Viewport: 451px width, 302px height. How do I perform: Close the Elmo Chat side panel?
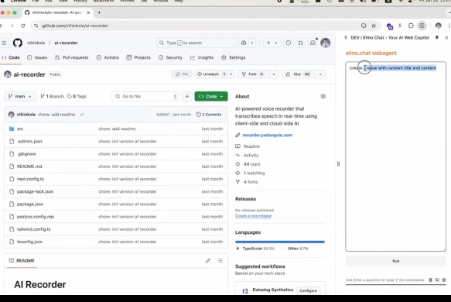click(446, 37)
